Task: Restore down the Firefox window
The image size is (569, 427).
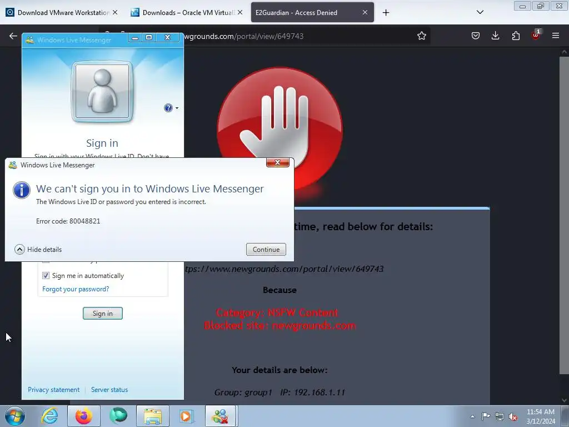Action: [540, 6]
